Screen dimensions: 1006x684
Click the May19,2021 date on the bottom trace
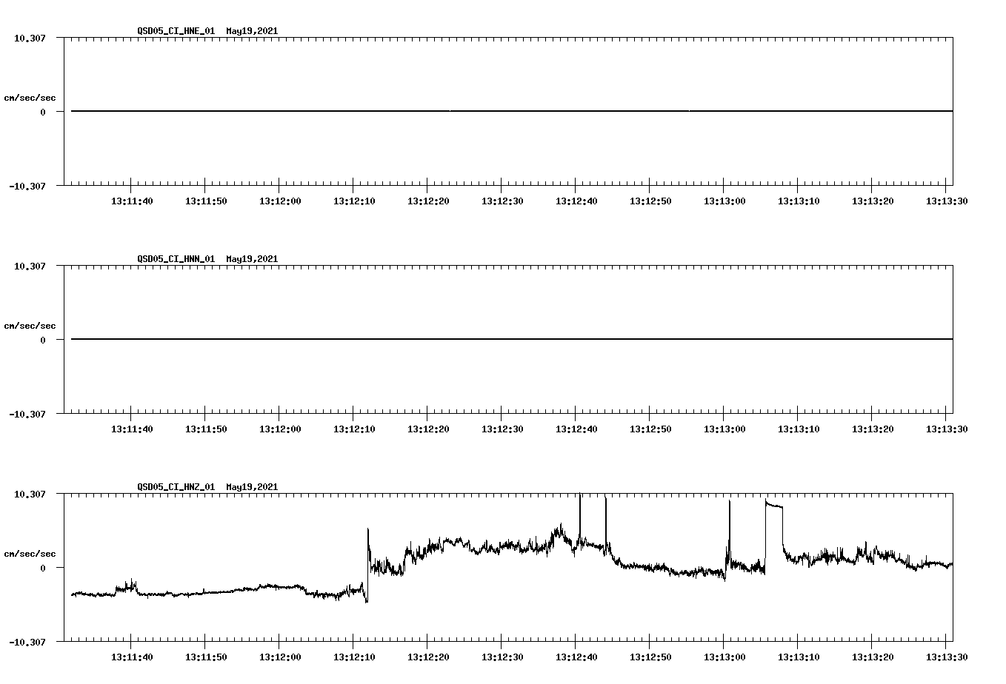pos(252,487)
